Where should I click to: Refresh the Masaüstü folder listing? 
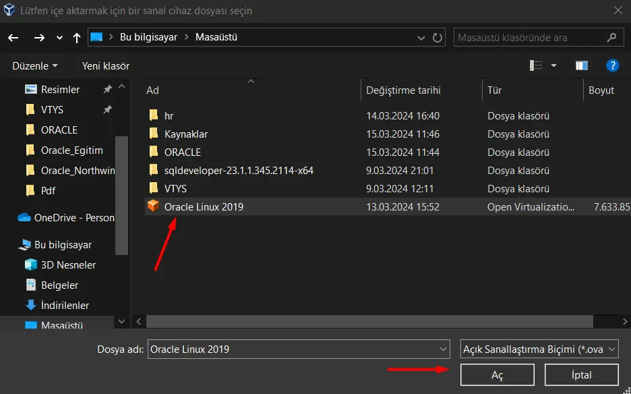[x=438, y=38]
